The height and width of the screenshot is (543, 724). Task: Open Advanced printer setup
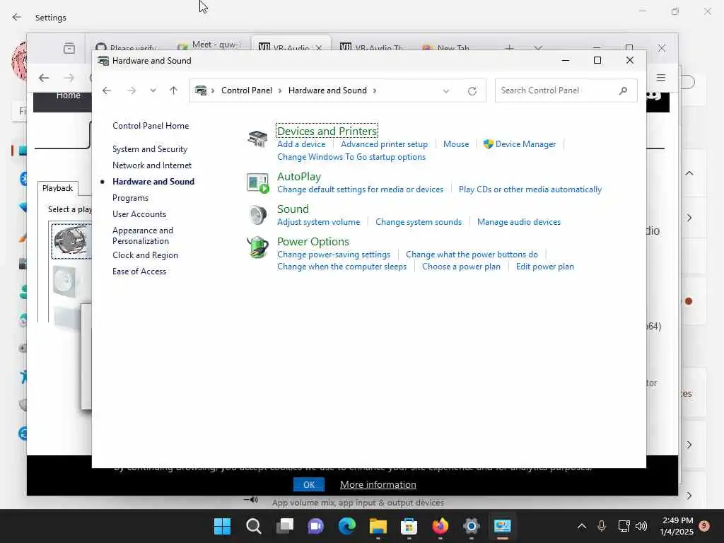[x=384, y=144]
